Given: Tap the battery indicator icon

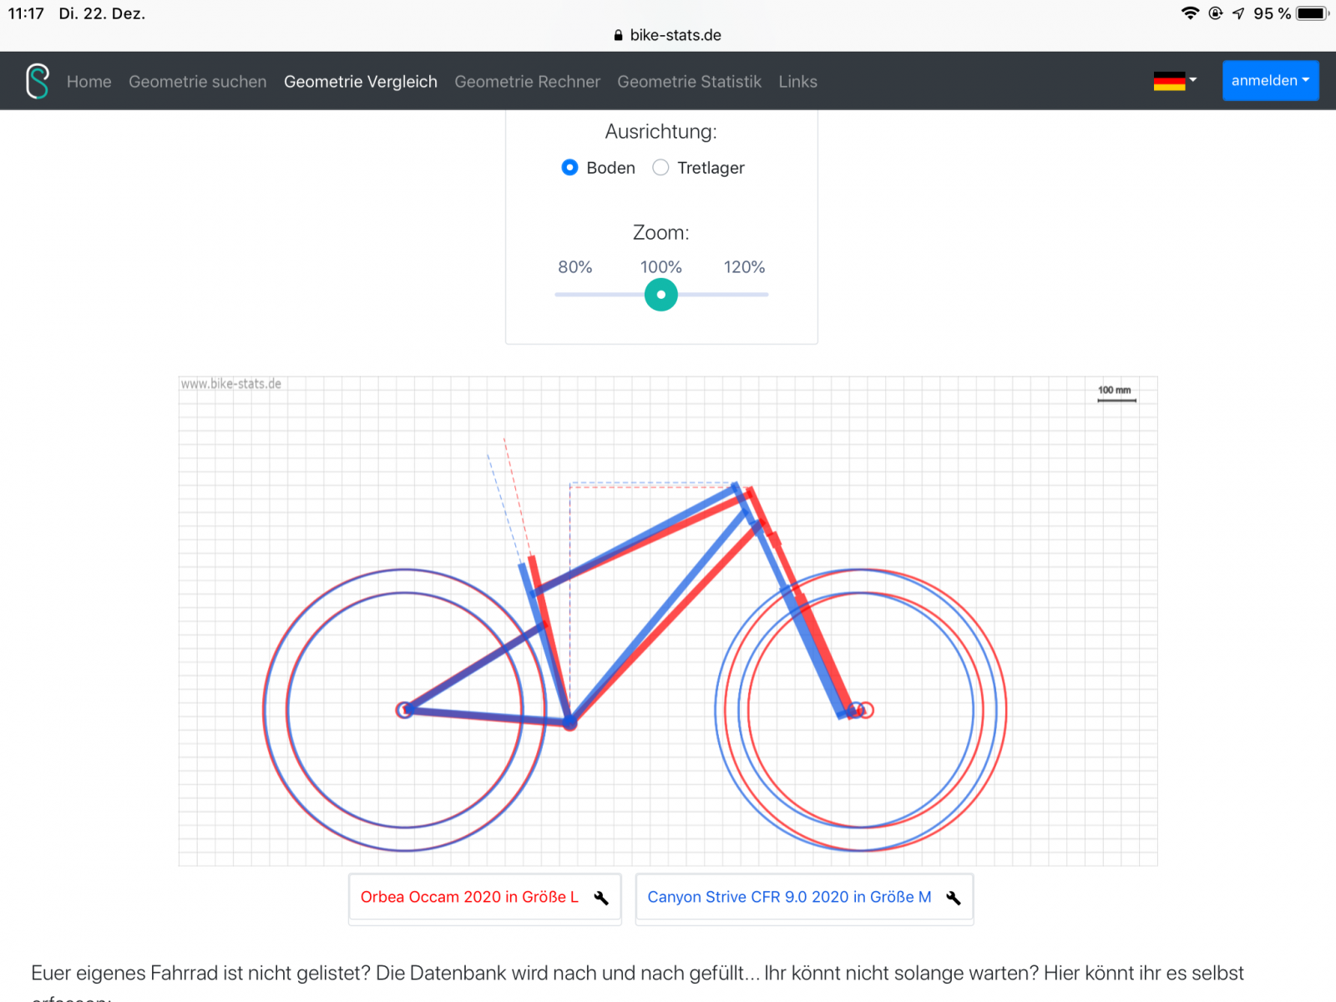Looking at the screenshot, I should (1312, 13).
